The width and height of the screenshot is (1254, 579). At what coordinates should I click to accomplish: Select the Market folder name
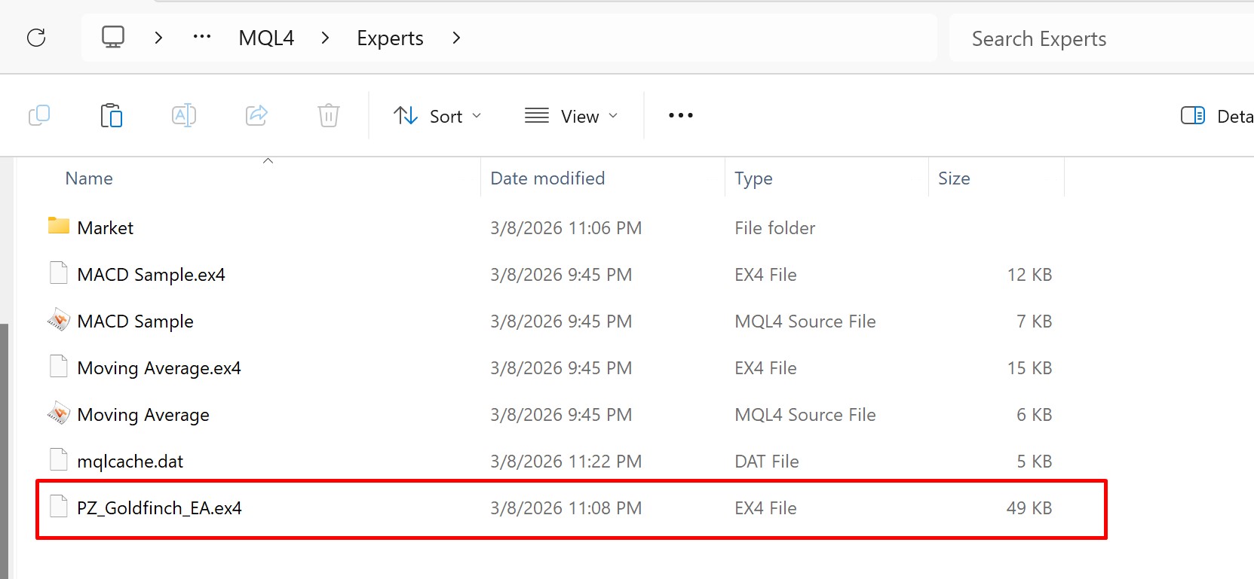coord(106,228)
